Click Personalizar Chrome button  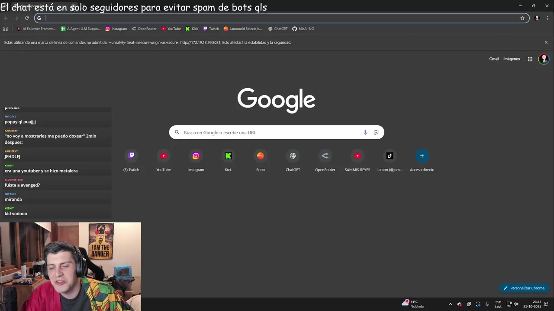click(x=524, y=288)
